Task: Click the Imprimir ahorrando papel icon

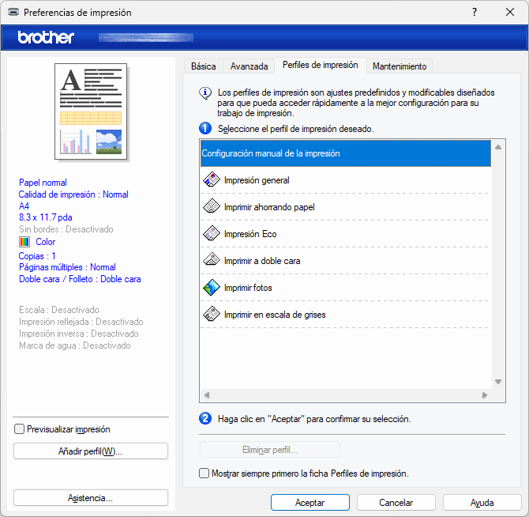Action: coord(211,207)
